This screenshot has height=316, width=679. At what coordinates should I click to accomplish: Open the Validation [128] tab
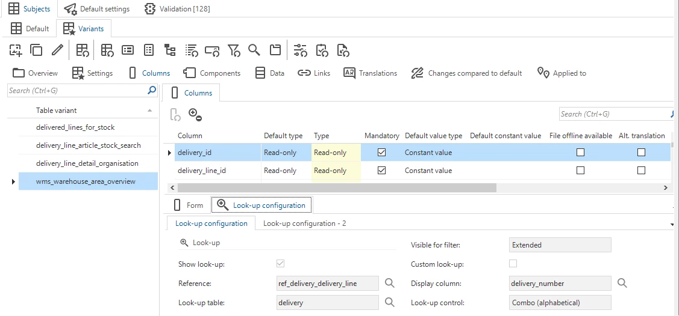pos(177,8)
